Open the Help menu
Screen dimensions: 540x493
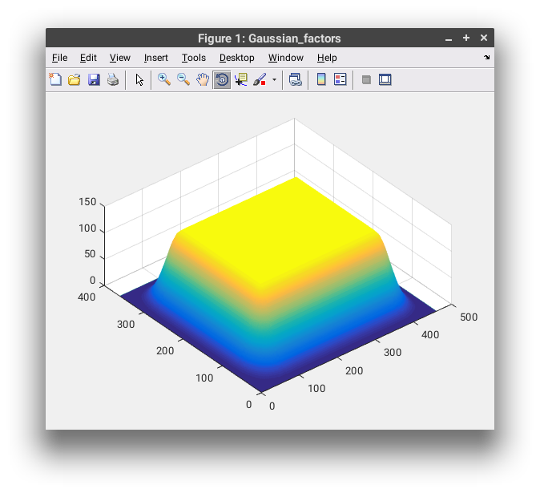[x=327, y=58]
